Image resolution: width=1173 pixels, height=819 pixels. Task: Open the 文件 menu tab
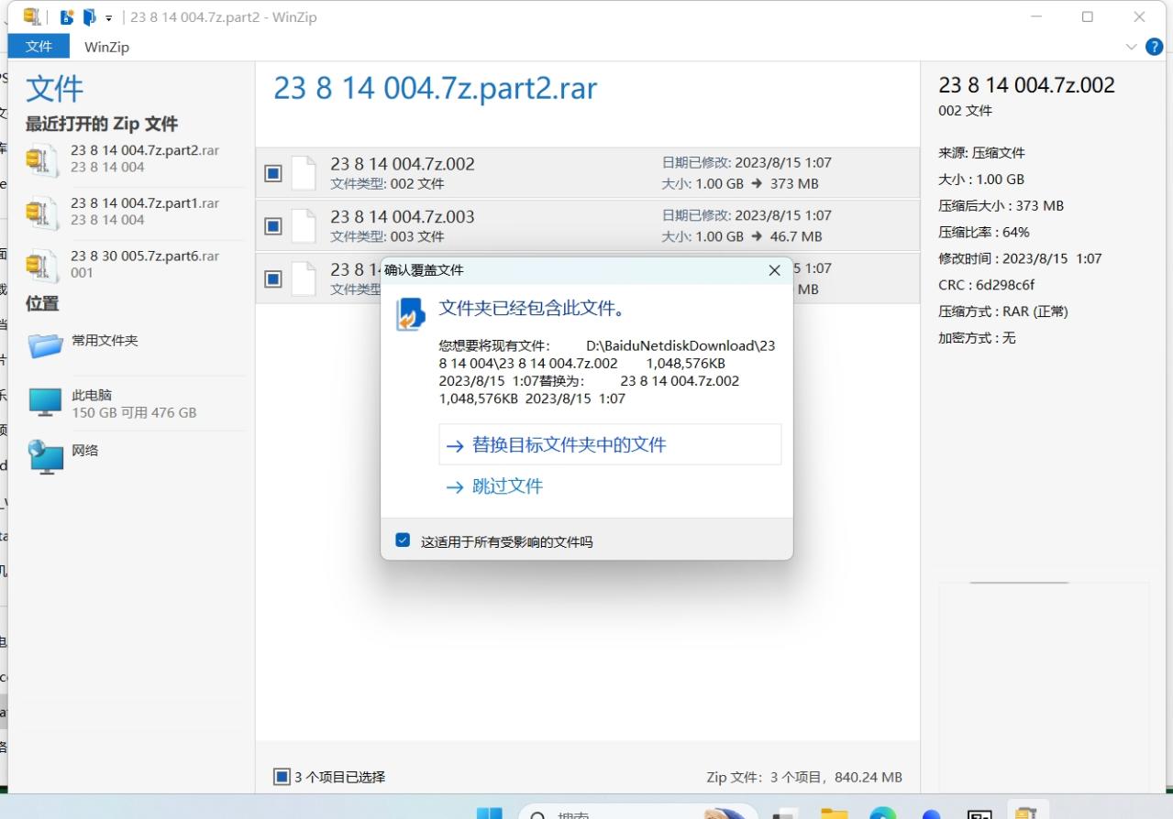39,46
